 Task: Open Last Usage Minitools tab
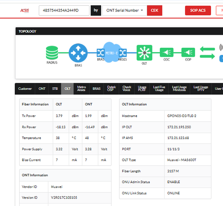coord(179,88)
